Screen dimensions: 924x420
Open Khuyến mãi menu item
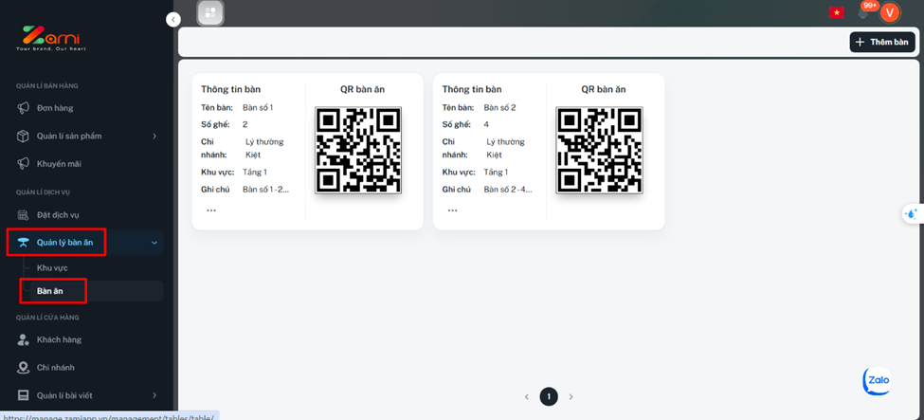click(59, 163)
